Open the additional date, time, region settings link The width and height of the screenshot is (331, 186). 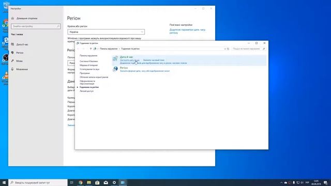pyautogui.click(x=187, y=31)
